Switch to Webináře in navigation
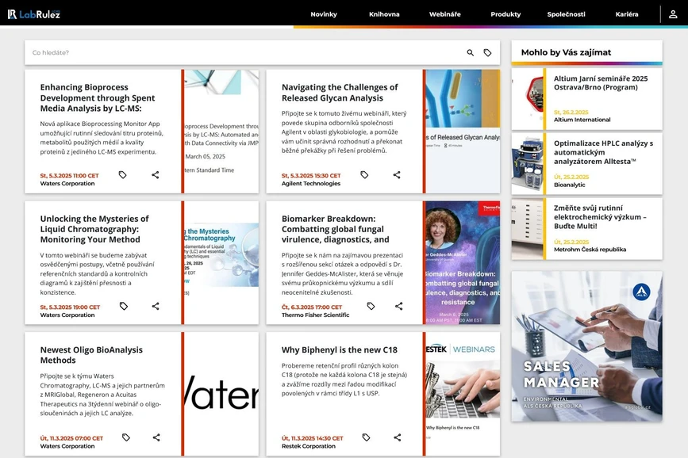This screenshot has height=458, width=688. [444, 14]
